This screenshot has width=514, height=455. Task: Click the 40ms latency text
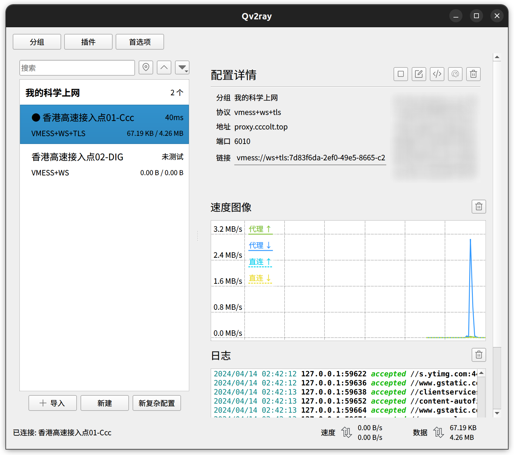coord(174,118)
